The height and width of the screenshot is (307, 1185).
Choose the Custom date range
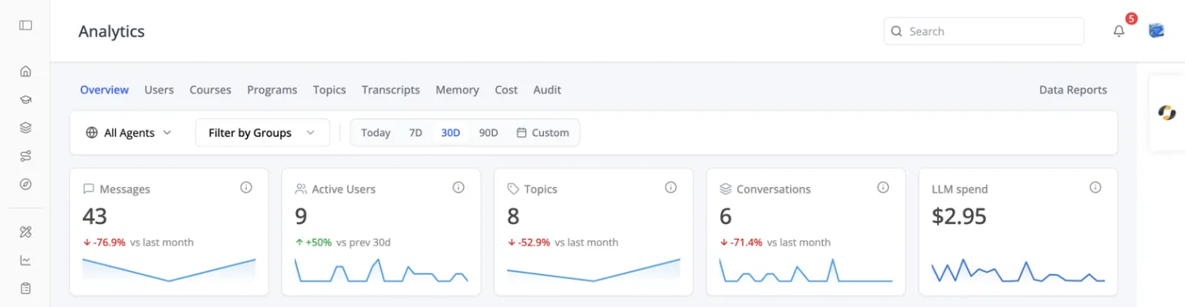pyautogui.click(x=543, y=132)
